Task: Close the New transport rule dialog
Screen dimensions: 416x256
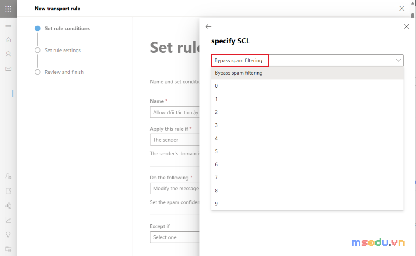Action: pyautogui.click(x=402, y=9)
